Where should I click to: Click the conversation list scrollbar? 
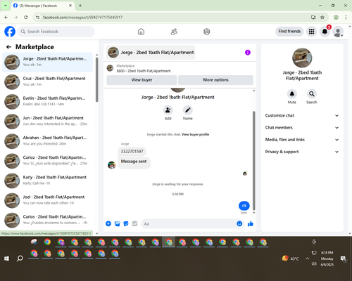pos(97,79)
